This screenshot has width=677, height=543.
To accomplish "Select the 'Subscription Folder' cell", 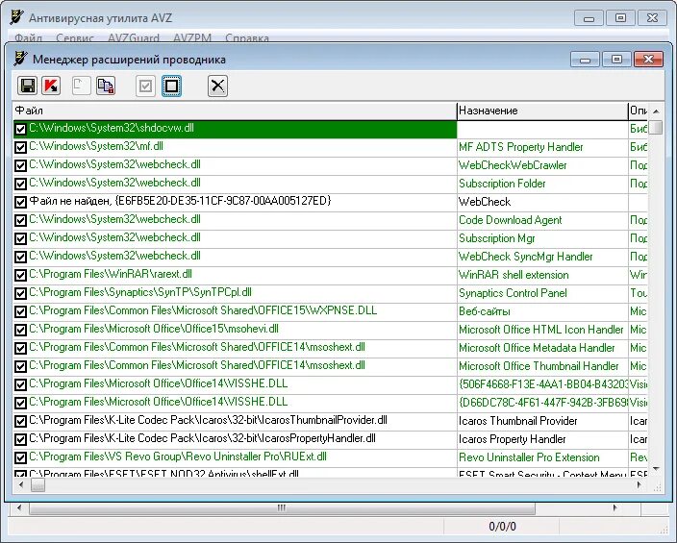I will click(542, 184).
